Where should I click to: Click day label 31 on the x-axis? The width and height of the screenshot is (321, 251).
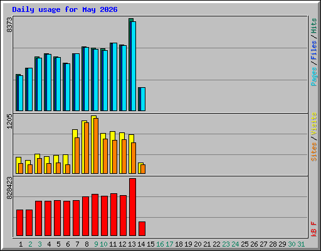301,244
